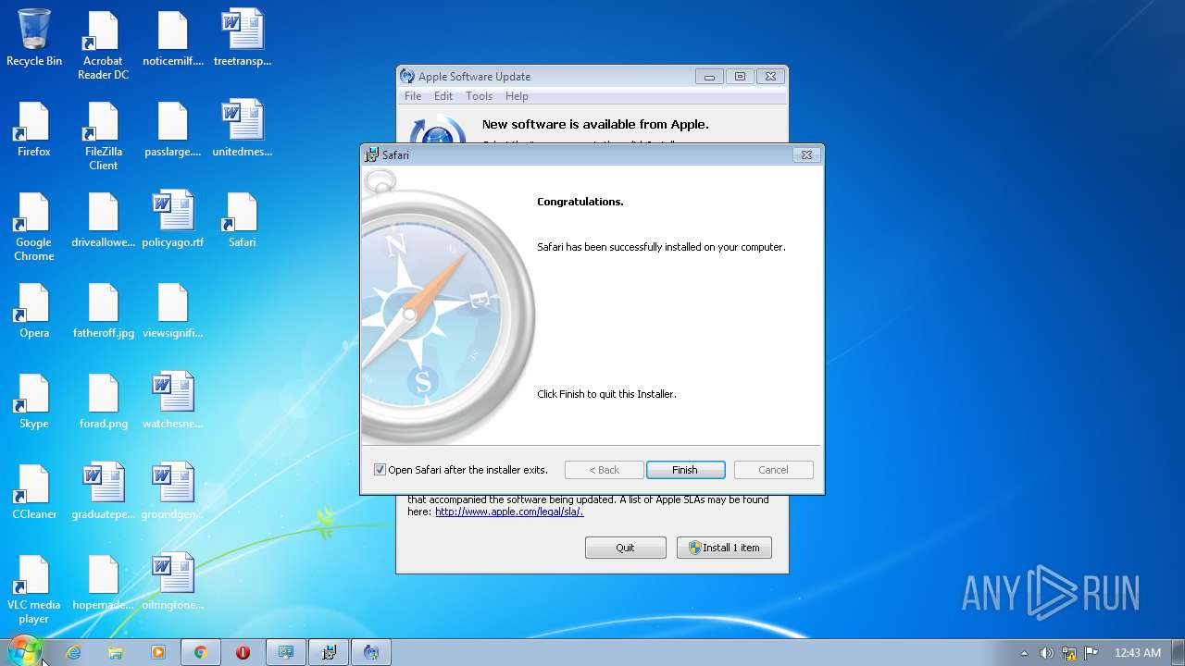Launch CCleaner from the desktop

[34, 491]
